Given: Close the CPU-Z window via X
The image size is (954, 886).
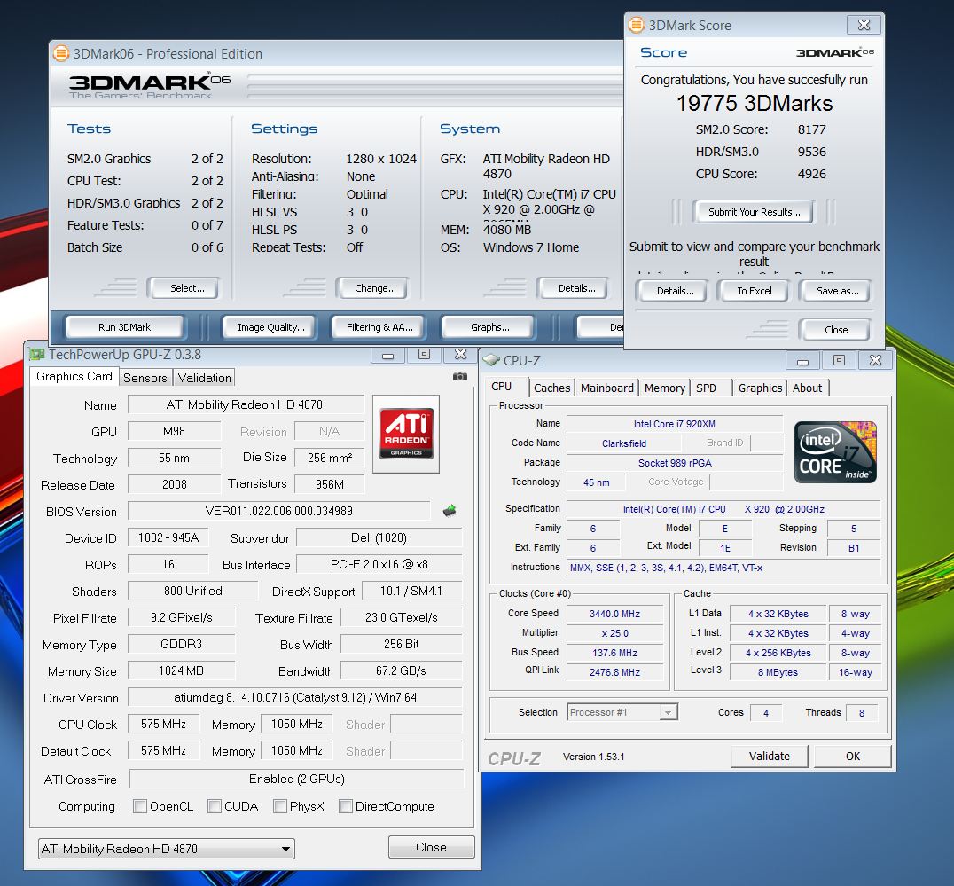Looking at the screenshot, I should pyautogui.click(x=875, y=361).
